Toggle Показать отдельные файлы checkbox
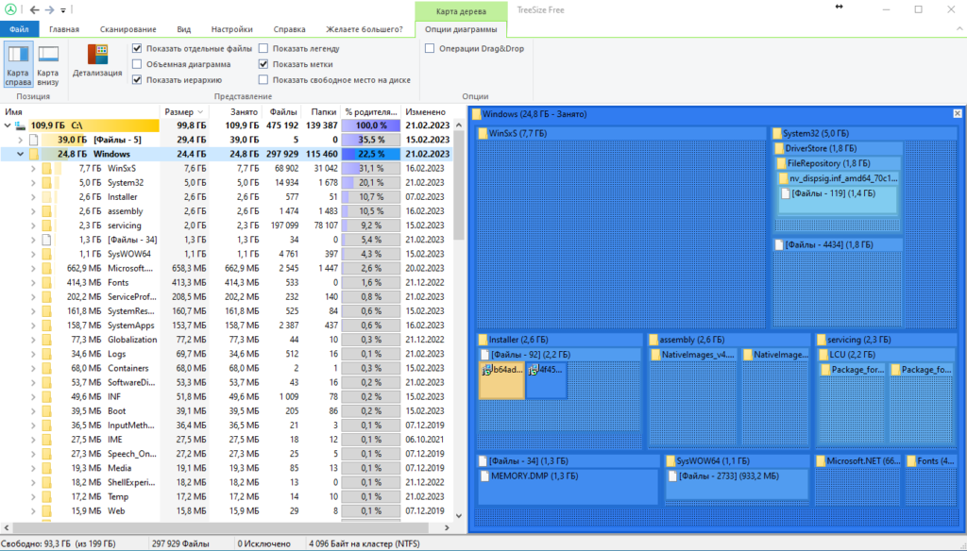 point(137,48)
